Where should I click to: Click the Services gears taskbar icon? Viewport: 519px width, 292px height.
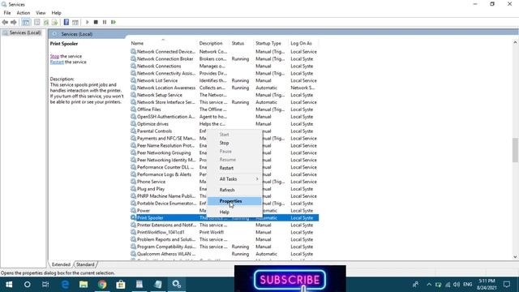177,285
